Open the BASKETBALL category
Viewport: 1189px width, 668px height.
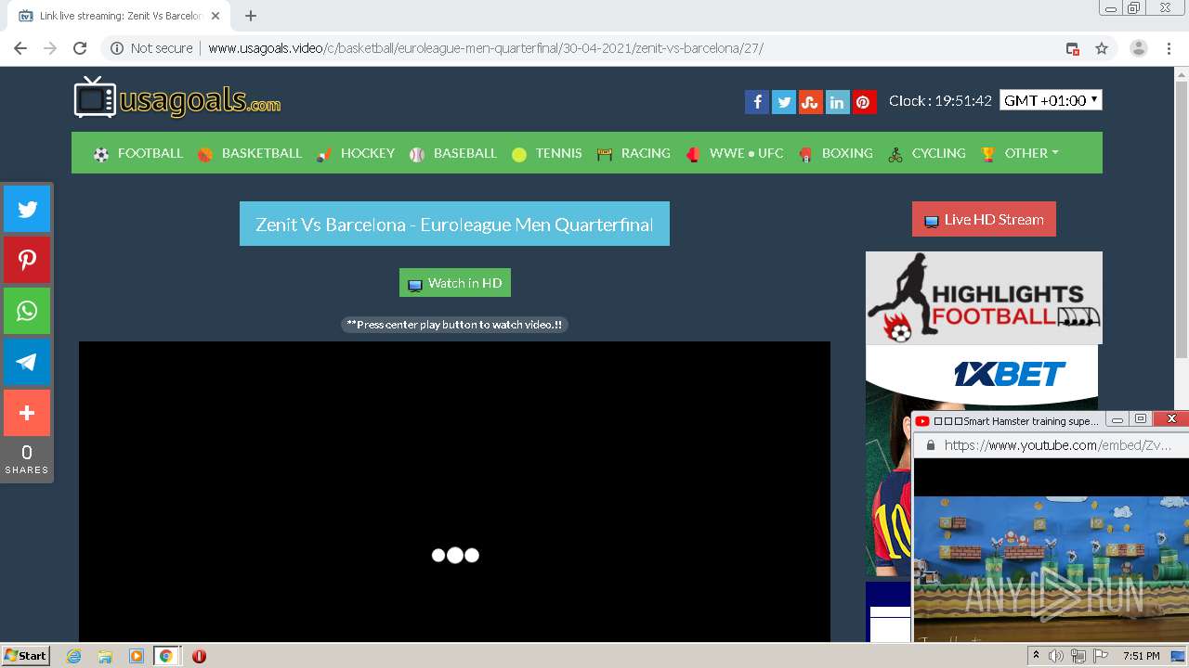click(x=250, y=153)
